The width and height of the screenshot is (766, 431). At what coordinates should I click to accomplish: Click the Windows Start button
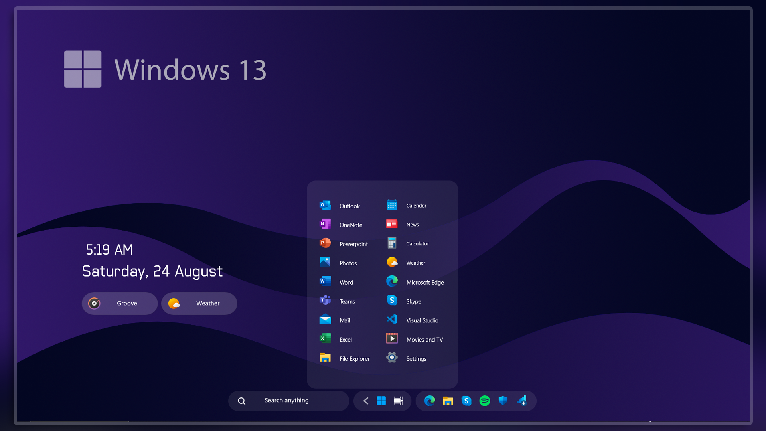[381, 401]
